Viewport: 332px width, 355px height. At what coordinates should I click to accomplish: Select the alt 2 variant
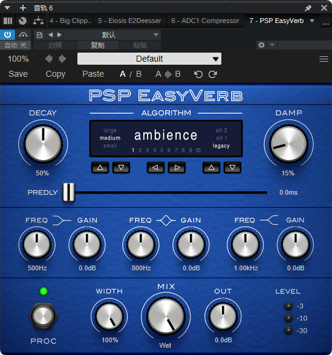[221, 131]
